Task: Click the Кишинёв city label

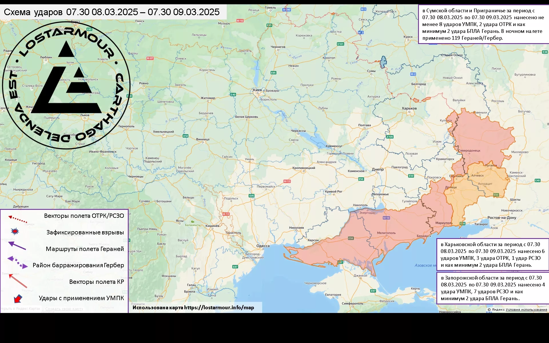Action: [x=212, y=226]
